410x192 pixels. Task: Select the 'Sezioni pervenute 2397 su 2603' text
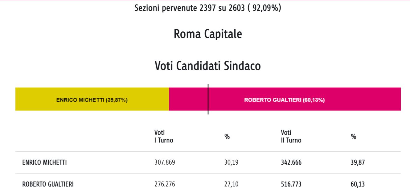[208, 8]
